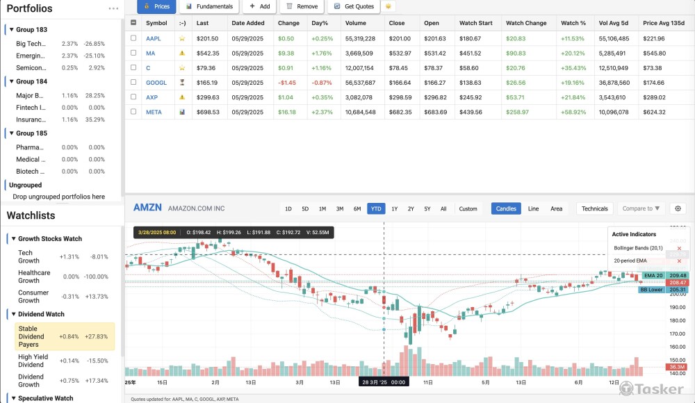Toggle the select-all header checkbox

pos(133,23)
